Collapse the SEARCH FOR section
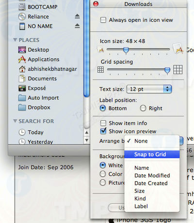 click(x=15, y=121)
